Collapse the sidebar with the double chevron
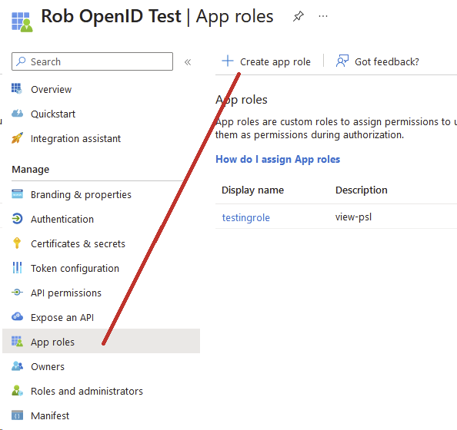The image size is (457, 430). [x=188, y=62]
